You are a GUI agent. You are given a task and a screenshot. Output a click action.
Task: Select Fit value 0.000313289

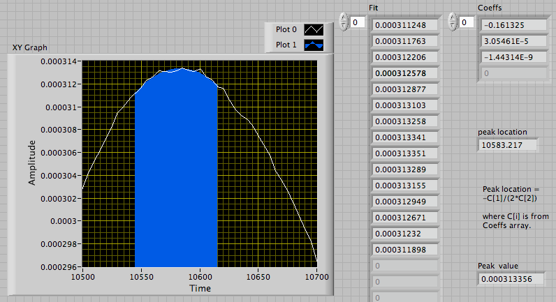404,169
